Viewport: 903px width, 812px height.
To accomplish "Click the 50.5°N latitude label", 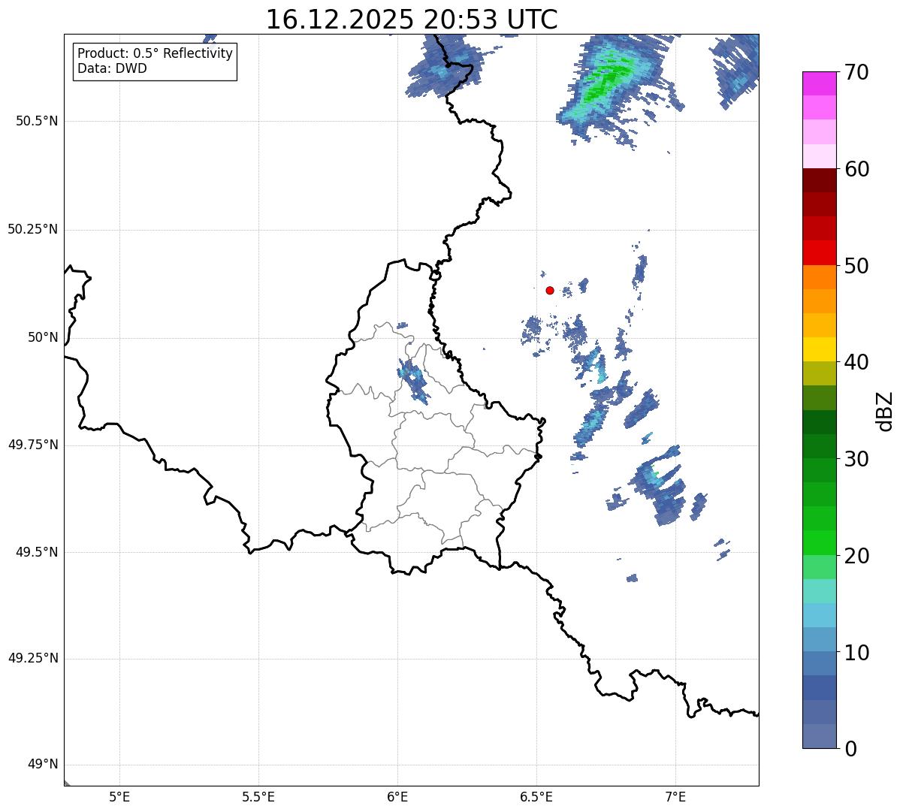I will coord(37,122).
